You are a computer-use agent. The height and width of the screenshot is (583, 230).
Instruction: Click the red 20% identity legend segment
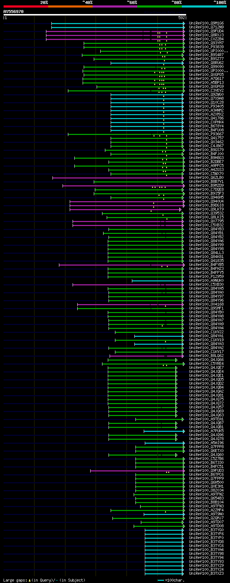(x=26, y=6)
